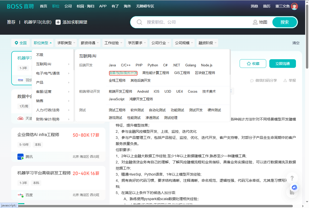The image size is (309, 208).
Task: Open the 薪资待遇 filter dropdown
Action: click(89, 43)
